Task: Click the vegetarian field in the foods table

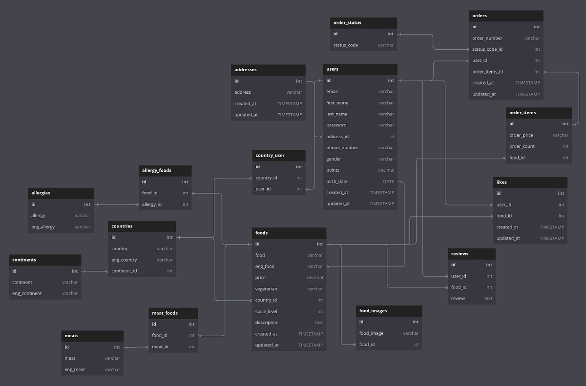Action: click(289, 288)
